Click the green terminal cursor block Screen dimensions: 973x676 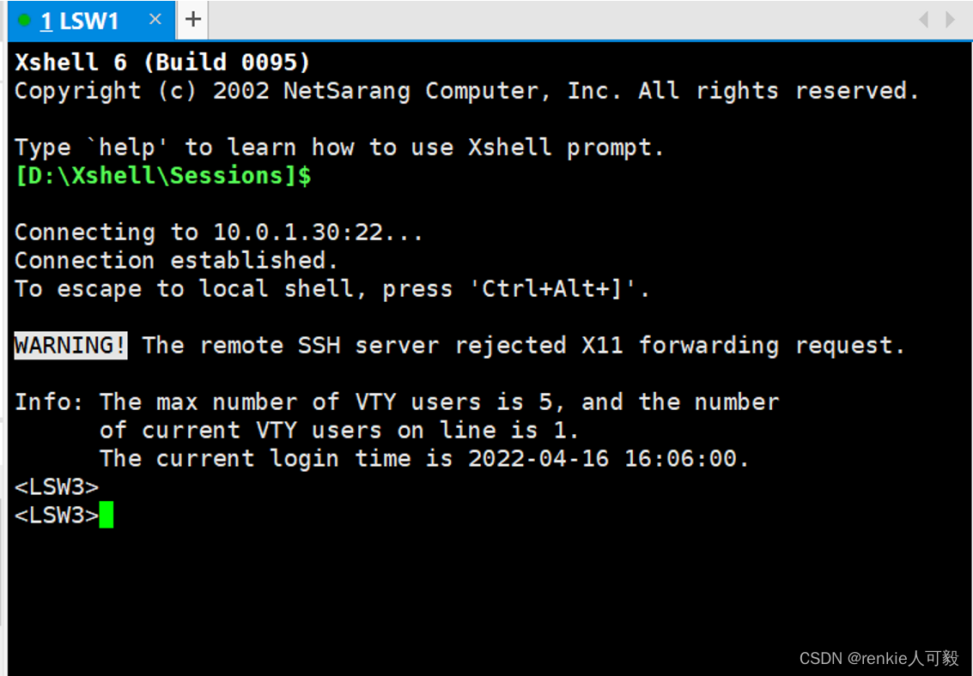pos(106,515)
